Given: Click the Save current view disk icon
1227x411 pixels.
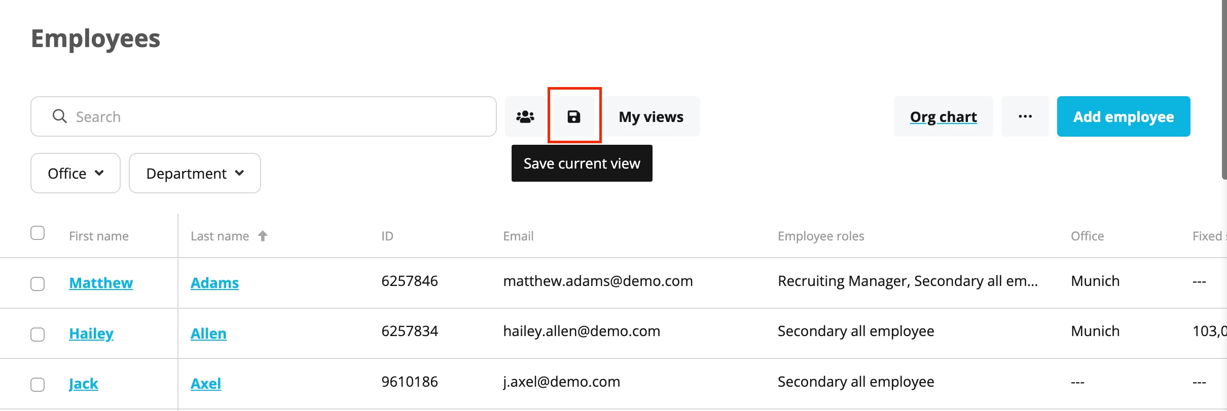Looking at the screenshot, I should (x=573, y=116).
